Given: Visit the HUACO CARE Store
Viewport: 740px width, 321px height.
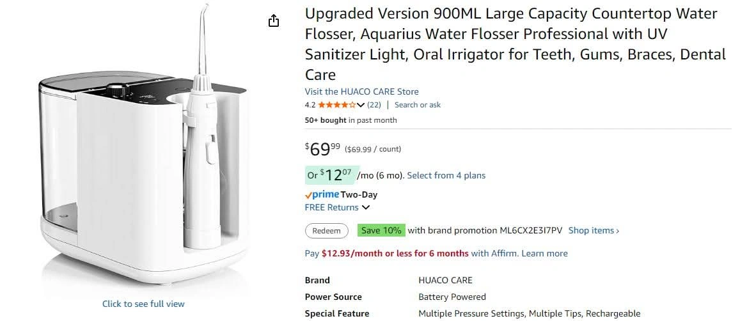Looking at the screenshot, I should [361, 91].
